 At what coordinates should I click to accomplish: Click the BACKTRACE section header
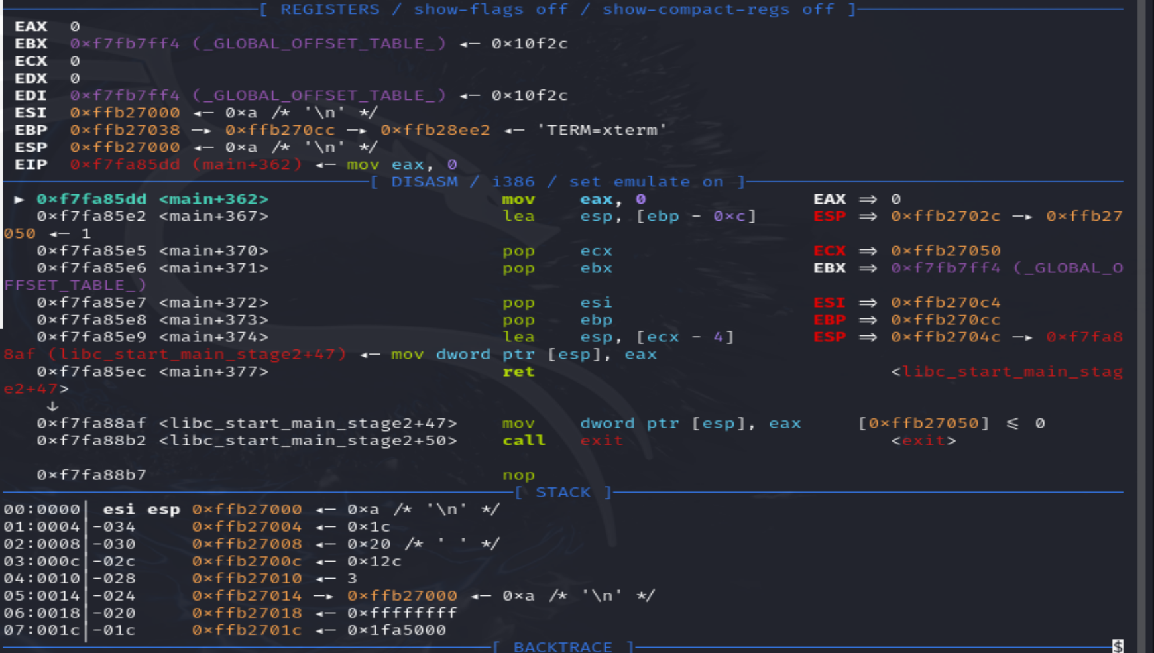click(x=563, y=646)
